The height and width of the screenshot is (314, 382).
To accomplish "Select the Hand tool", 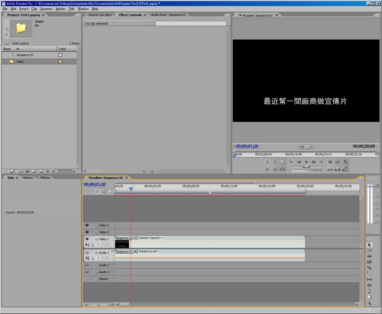I will click(x=369, y=297).
